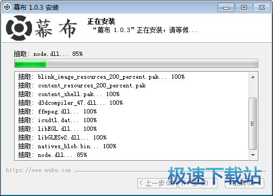Image resolution: width=273 pixels, height=196 pixels.
Task: Select the libGLESv2.dll log line
Action: [62, 137]
